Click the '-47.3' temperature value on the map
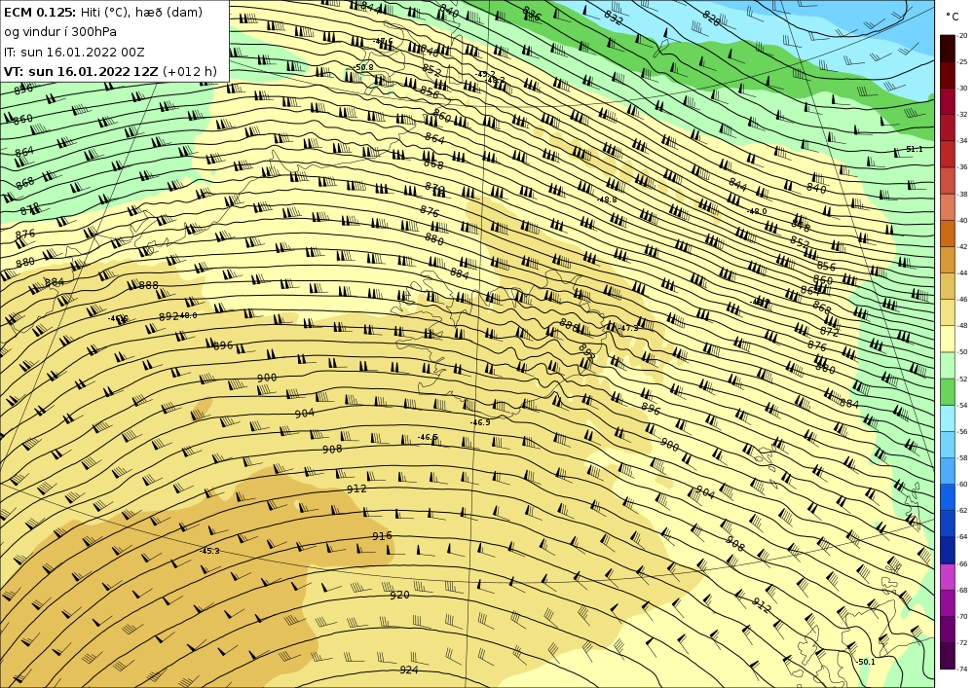 [628, 329]
